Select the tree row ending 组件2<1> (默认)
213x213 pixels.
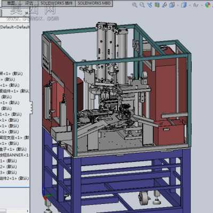click(x=14, y=178)
